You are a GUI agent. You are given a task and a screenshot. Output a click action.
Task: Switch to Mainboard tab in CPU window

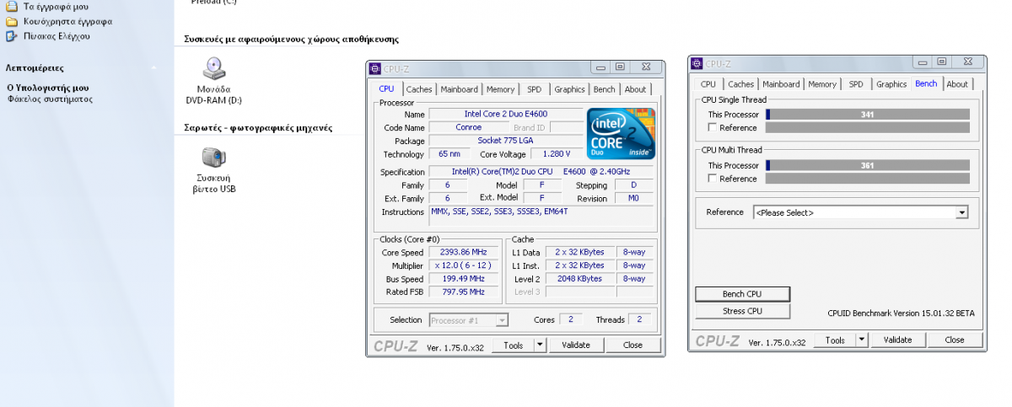point(460,89)
